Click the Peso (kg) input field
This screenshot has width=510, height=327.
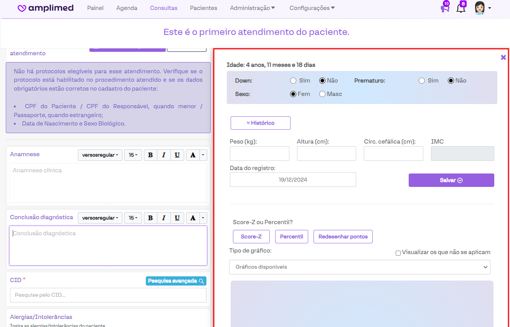[x=259, y=154]
